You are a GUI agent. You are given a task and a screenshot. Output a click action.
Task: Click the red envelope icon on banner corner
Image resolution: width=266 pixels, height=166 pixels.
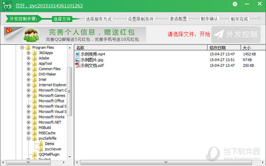[9, 31]
